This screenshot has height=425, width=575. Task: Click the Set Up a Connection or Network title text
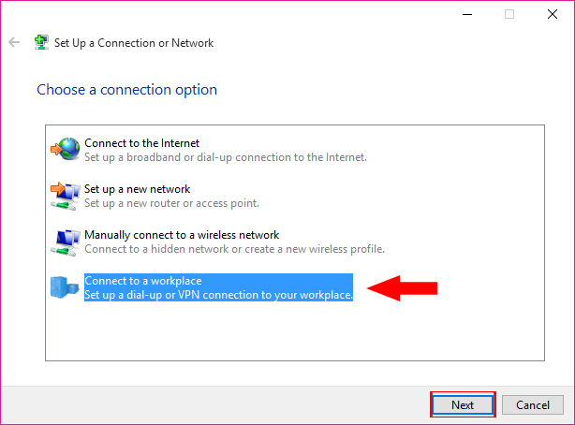coord(134,43)
